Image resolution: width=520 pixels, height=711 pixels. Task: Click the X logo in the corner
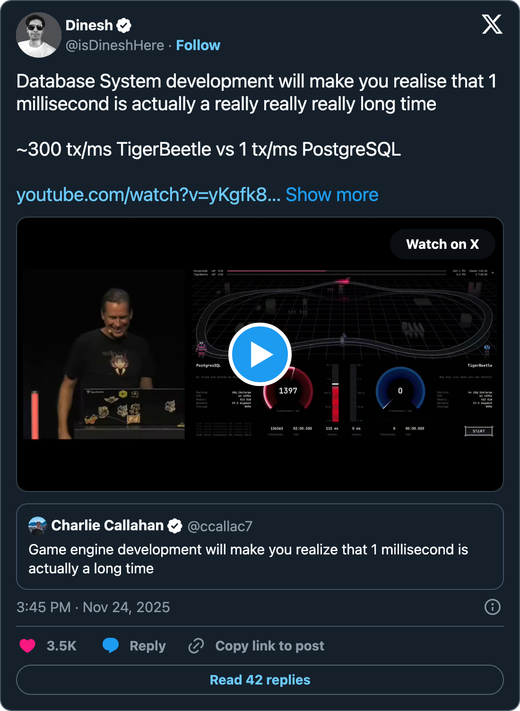[x=492, y=24]
